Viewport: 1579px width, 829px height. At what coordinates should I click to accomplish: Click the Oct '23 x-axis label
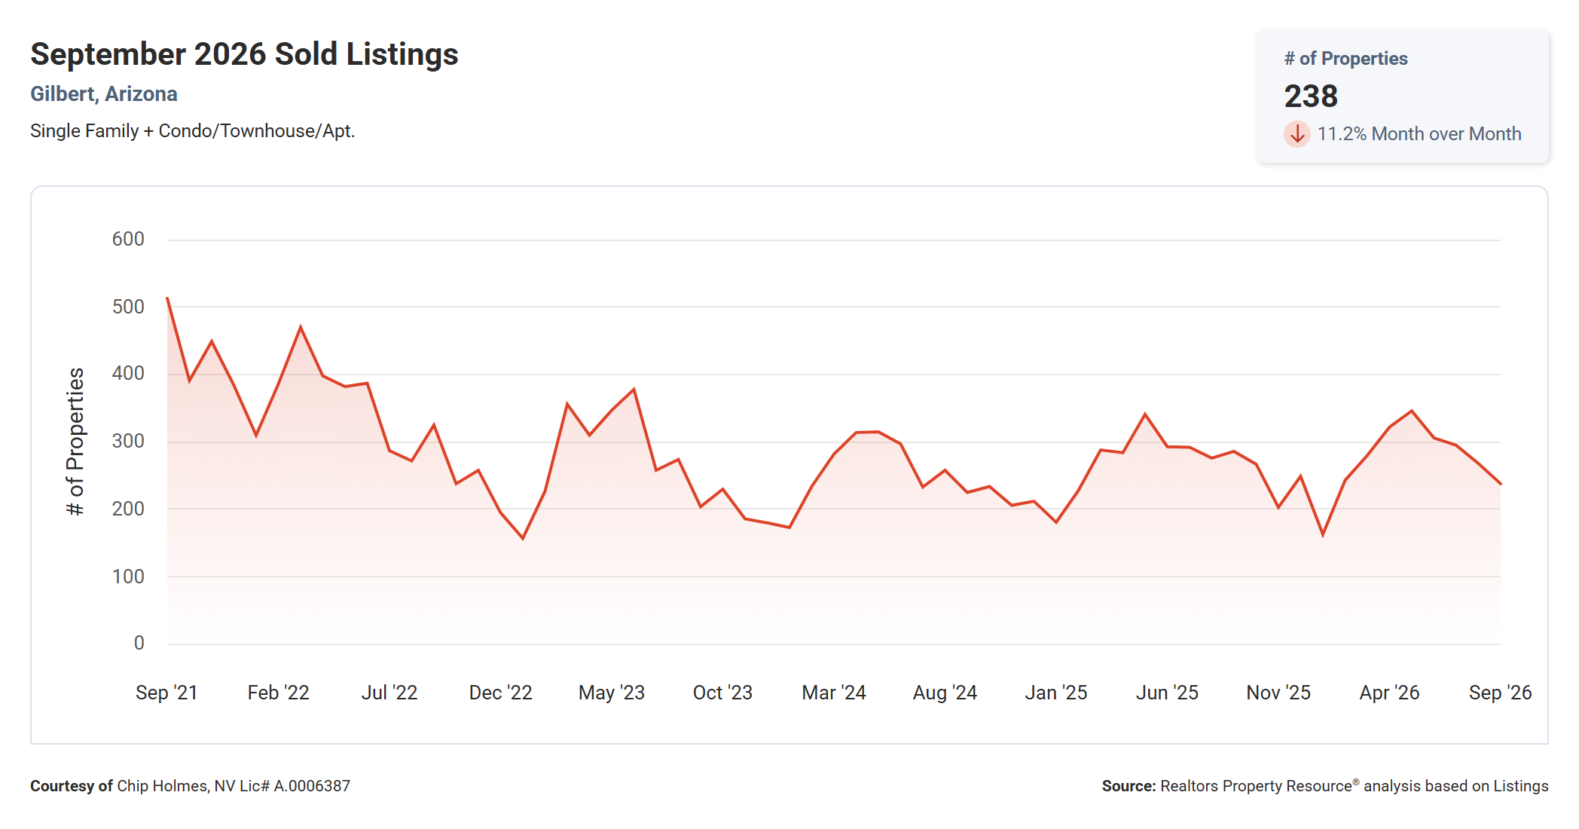(x=722, y=693)
